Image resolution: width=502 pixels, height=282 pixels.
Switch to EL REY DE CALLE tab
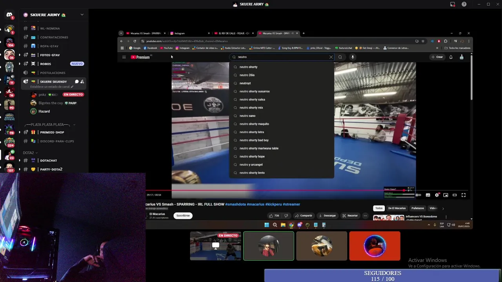234,33
